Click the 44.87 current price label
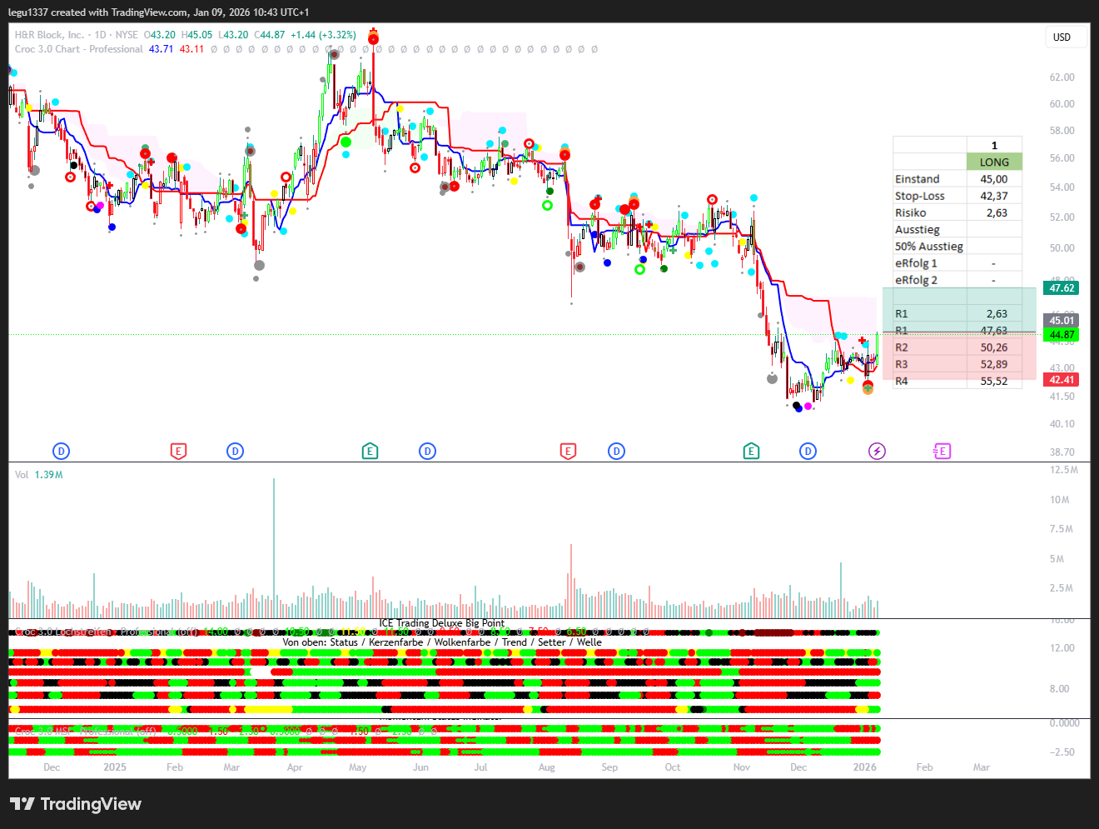 pyautogui.click(x=1062, y=335)
